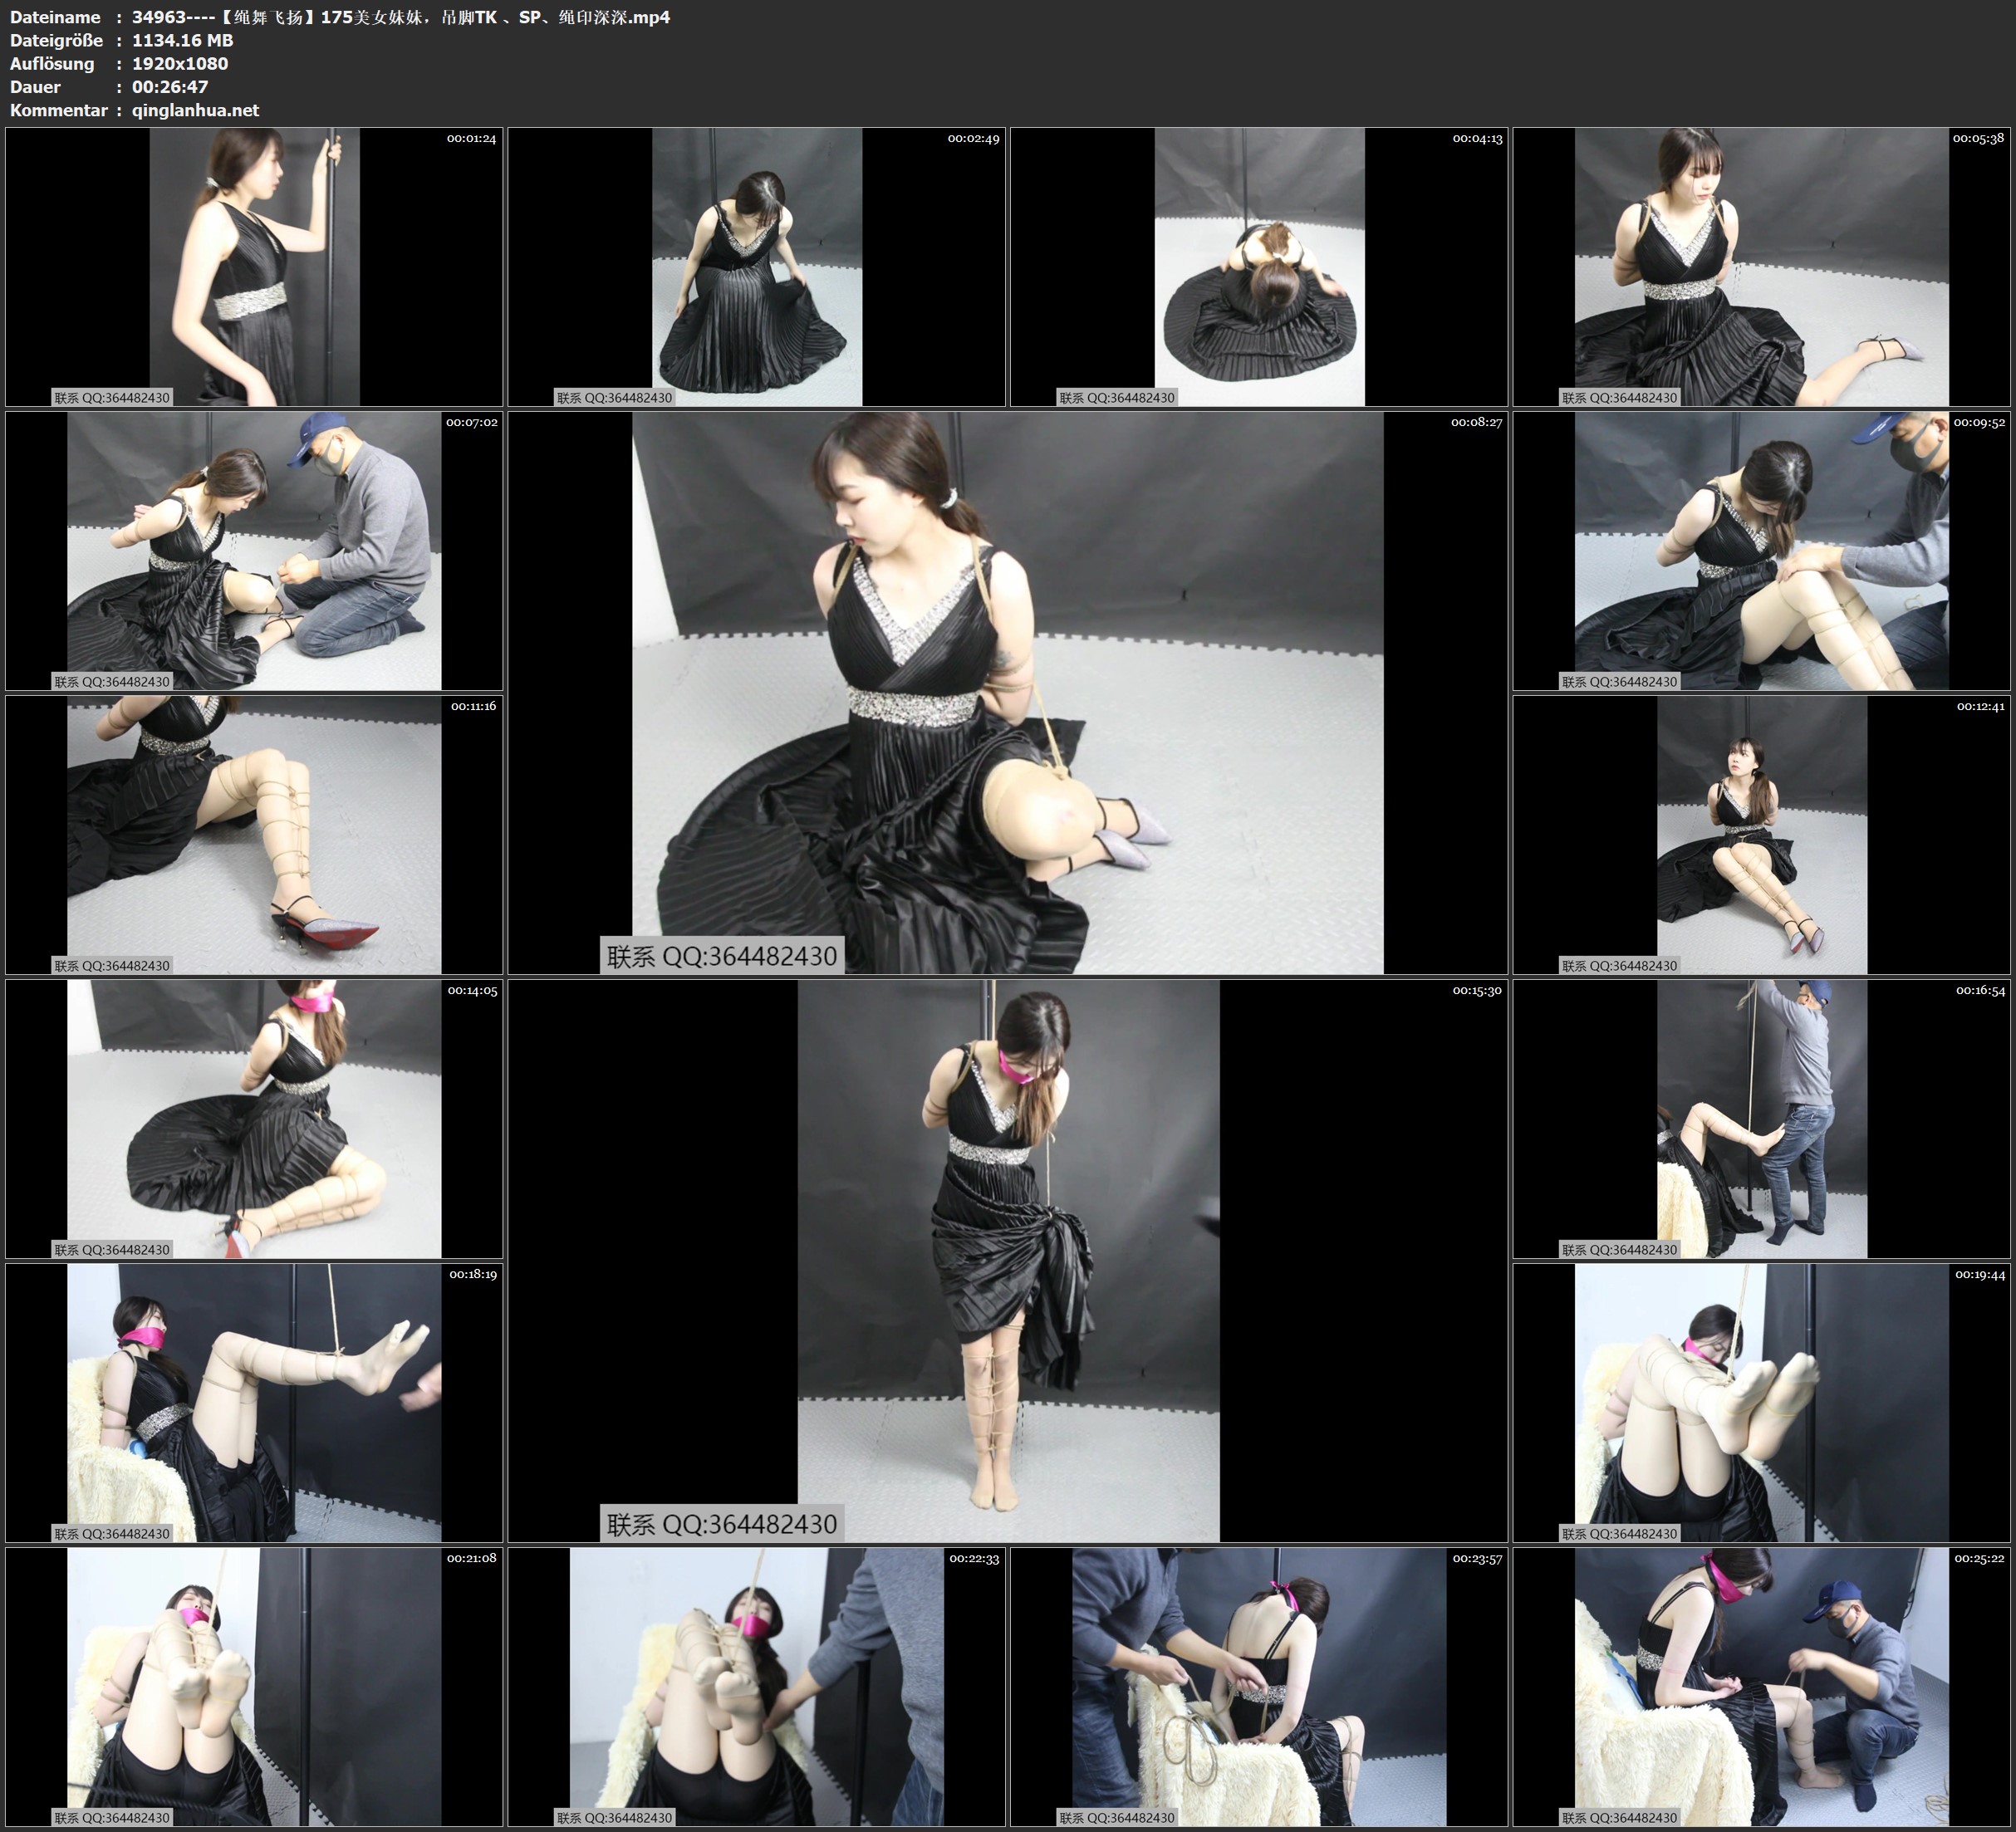The width and height of the screenshot is (2016, 1832).
Task: Click the qinglanhua.net comment text
Action: pos(195,110)
